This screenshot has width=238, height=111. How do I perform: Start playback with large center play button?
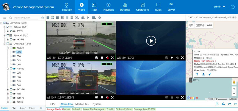coord(151,41)
